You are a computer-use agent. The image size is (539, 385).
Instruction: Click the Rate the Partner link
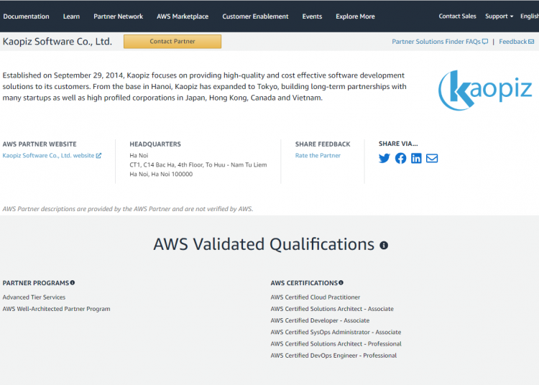pyautogui.click(x=318, y=155)
